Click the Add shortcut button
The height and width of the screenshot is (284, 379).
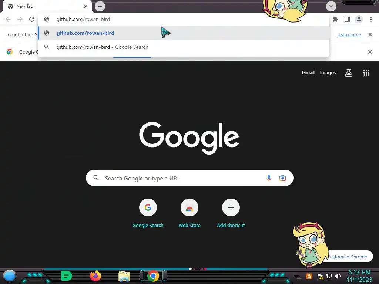[x=231, y=213]
